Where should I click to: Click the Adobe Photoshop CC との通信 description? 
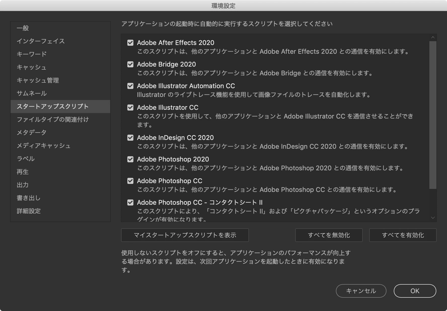point(268,190)
